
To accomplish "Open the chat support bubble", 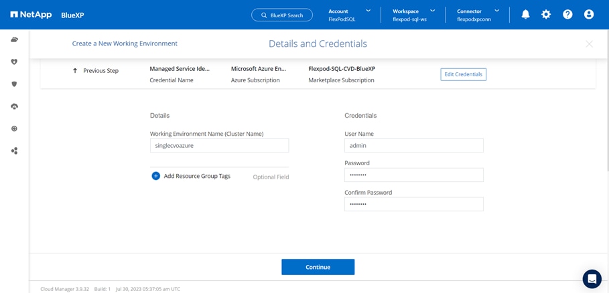I will (592, 279).
